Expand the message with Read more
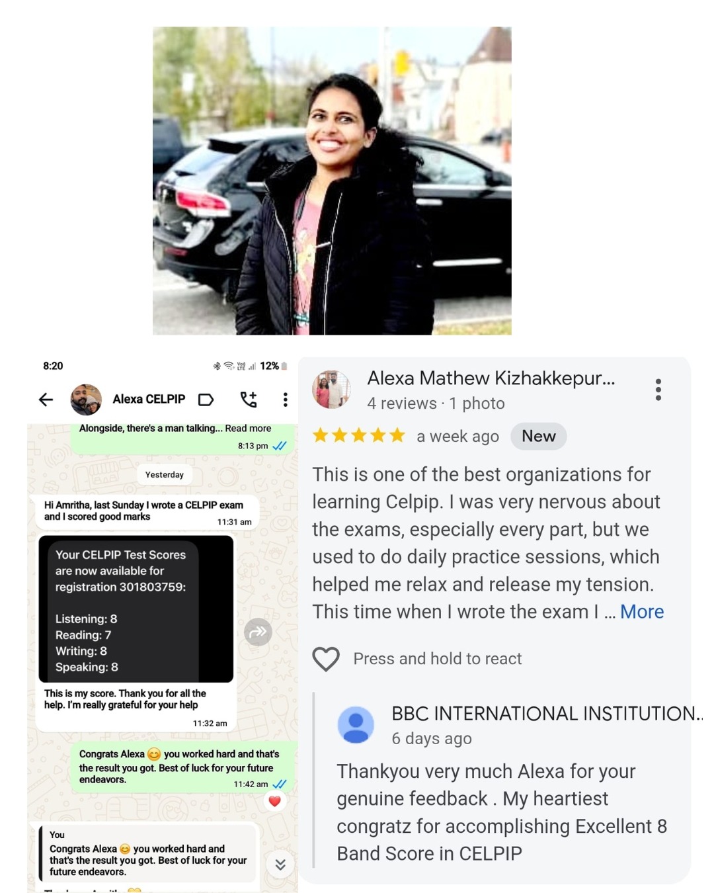Image resolution: width=714 pixels, height=893 pixels. coord(248,429)
